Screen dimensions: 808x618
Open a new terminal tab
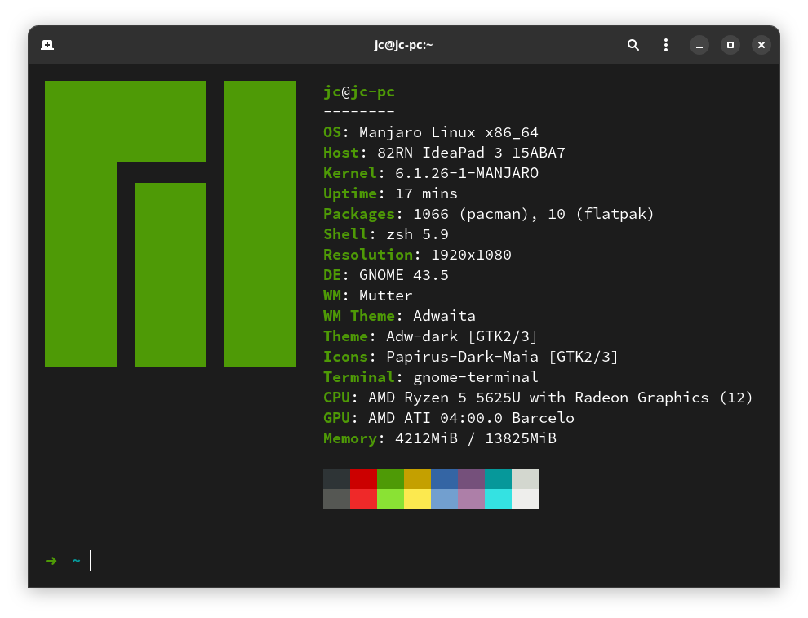(x=47, y=46)
